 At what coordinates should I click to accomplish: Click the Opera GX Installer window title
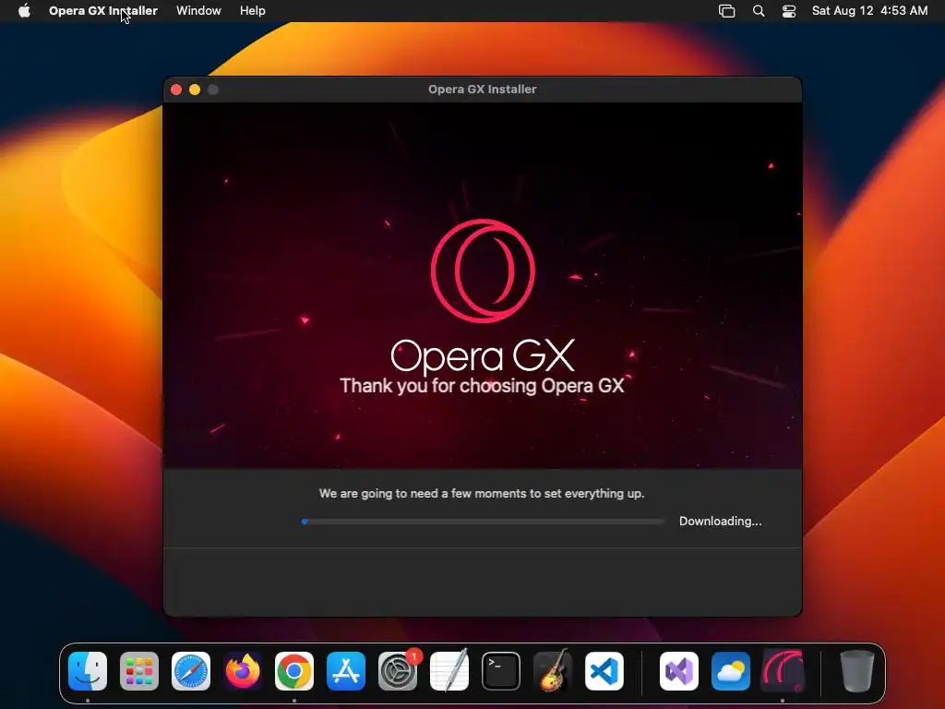point(482,90)
